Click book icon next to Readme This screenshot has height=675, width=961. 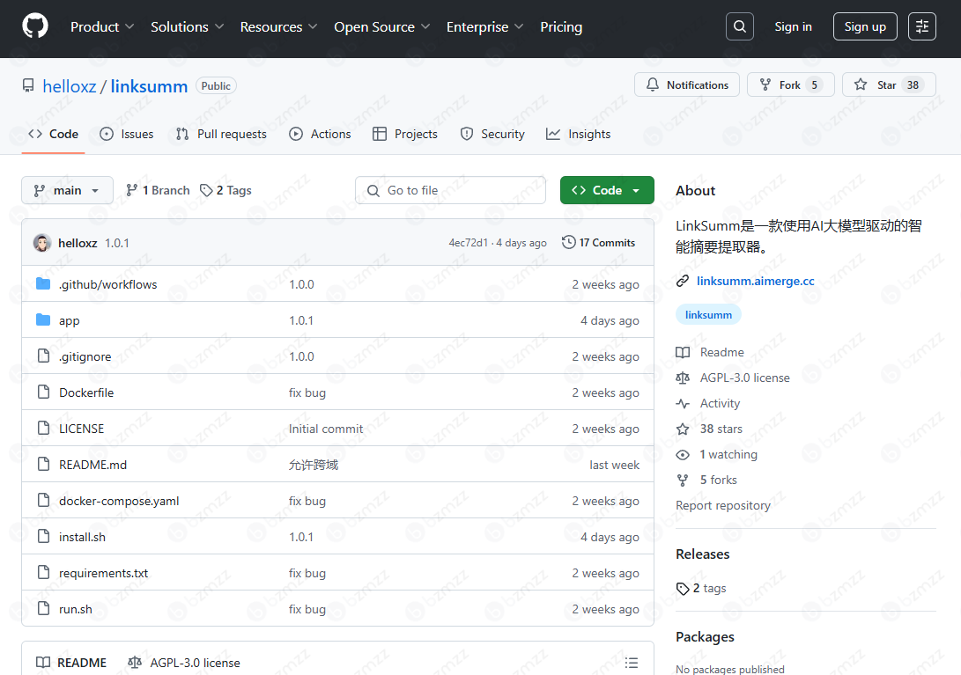[683, 352]
